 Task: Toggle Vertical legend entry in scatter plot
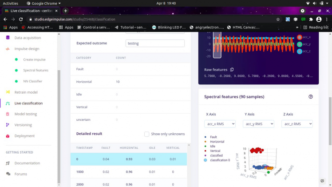pos(212,151)
